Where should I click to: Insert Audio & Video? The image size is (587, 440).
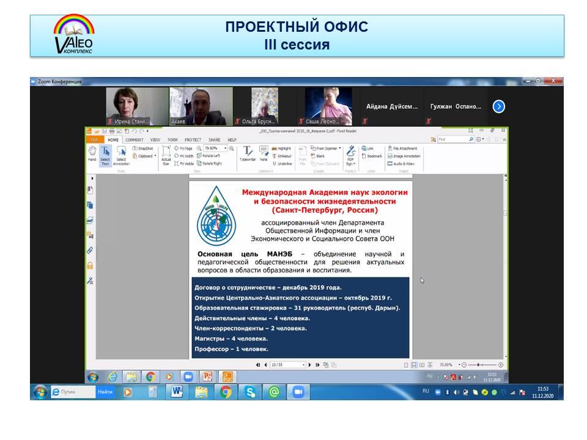click(401, 164)
